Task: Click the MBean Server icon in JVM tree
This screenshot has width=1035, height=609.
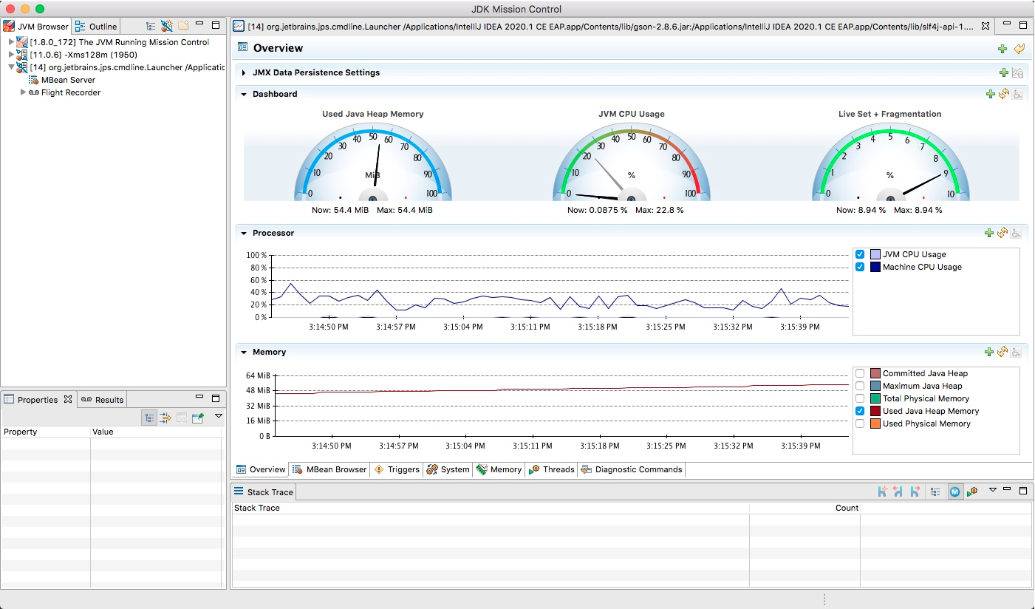Action: (x=34, y=80)
